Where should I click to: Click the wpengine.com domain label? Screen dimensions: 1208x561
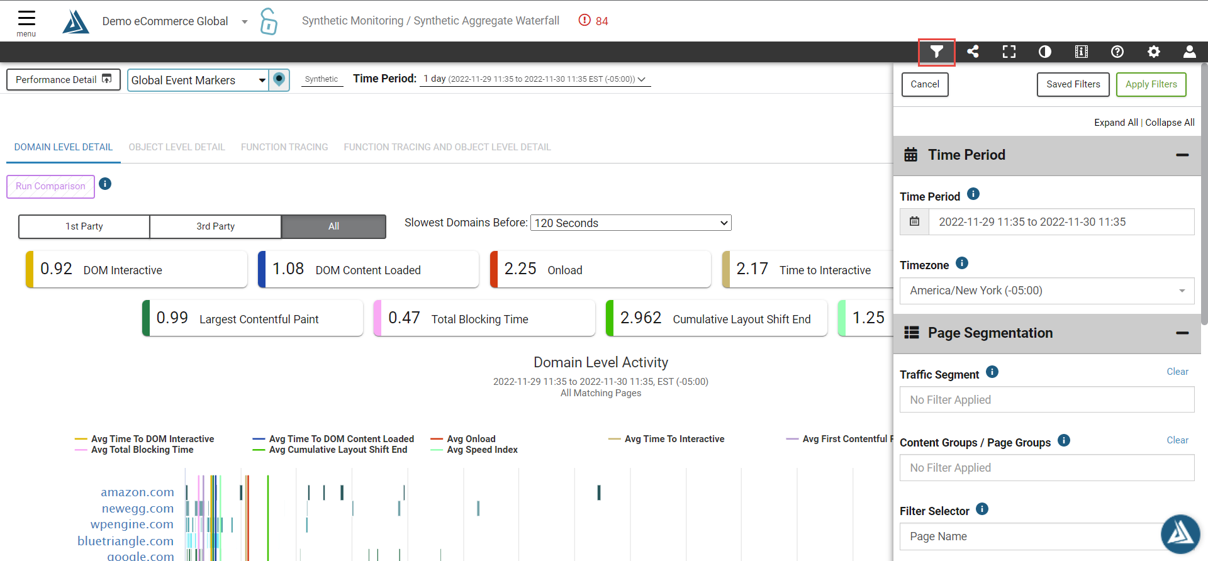[132, 524]
